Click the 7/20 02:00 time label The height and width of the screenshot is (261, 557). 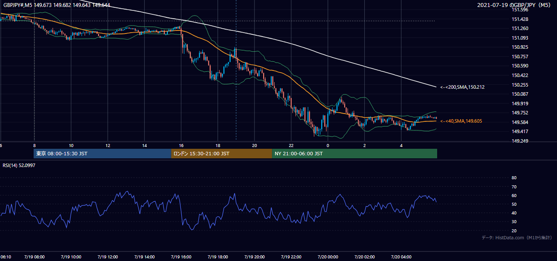coord(364,257)
